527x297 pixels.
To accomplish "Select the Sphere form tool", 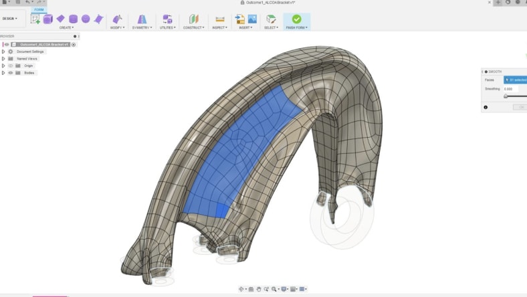I will [86, 19].
